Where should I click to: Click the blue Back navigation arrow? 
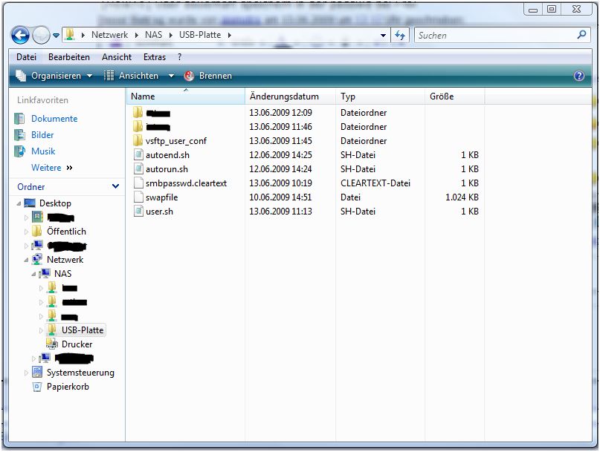(21, 35)
